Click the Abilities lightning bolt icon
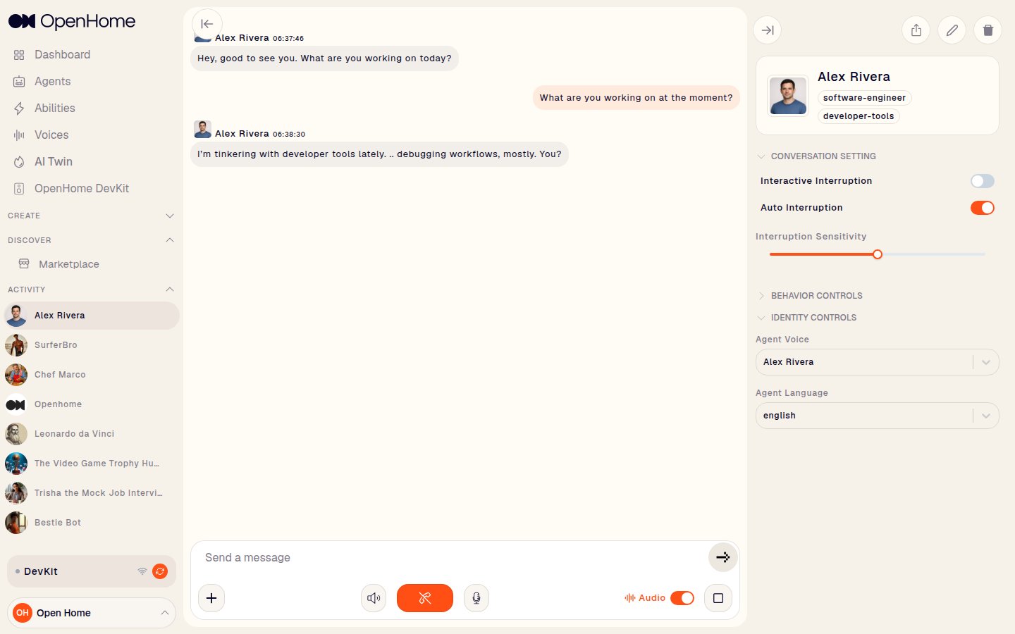Screen dimensions: 1015x634 coord(19,108)
